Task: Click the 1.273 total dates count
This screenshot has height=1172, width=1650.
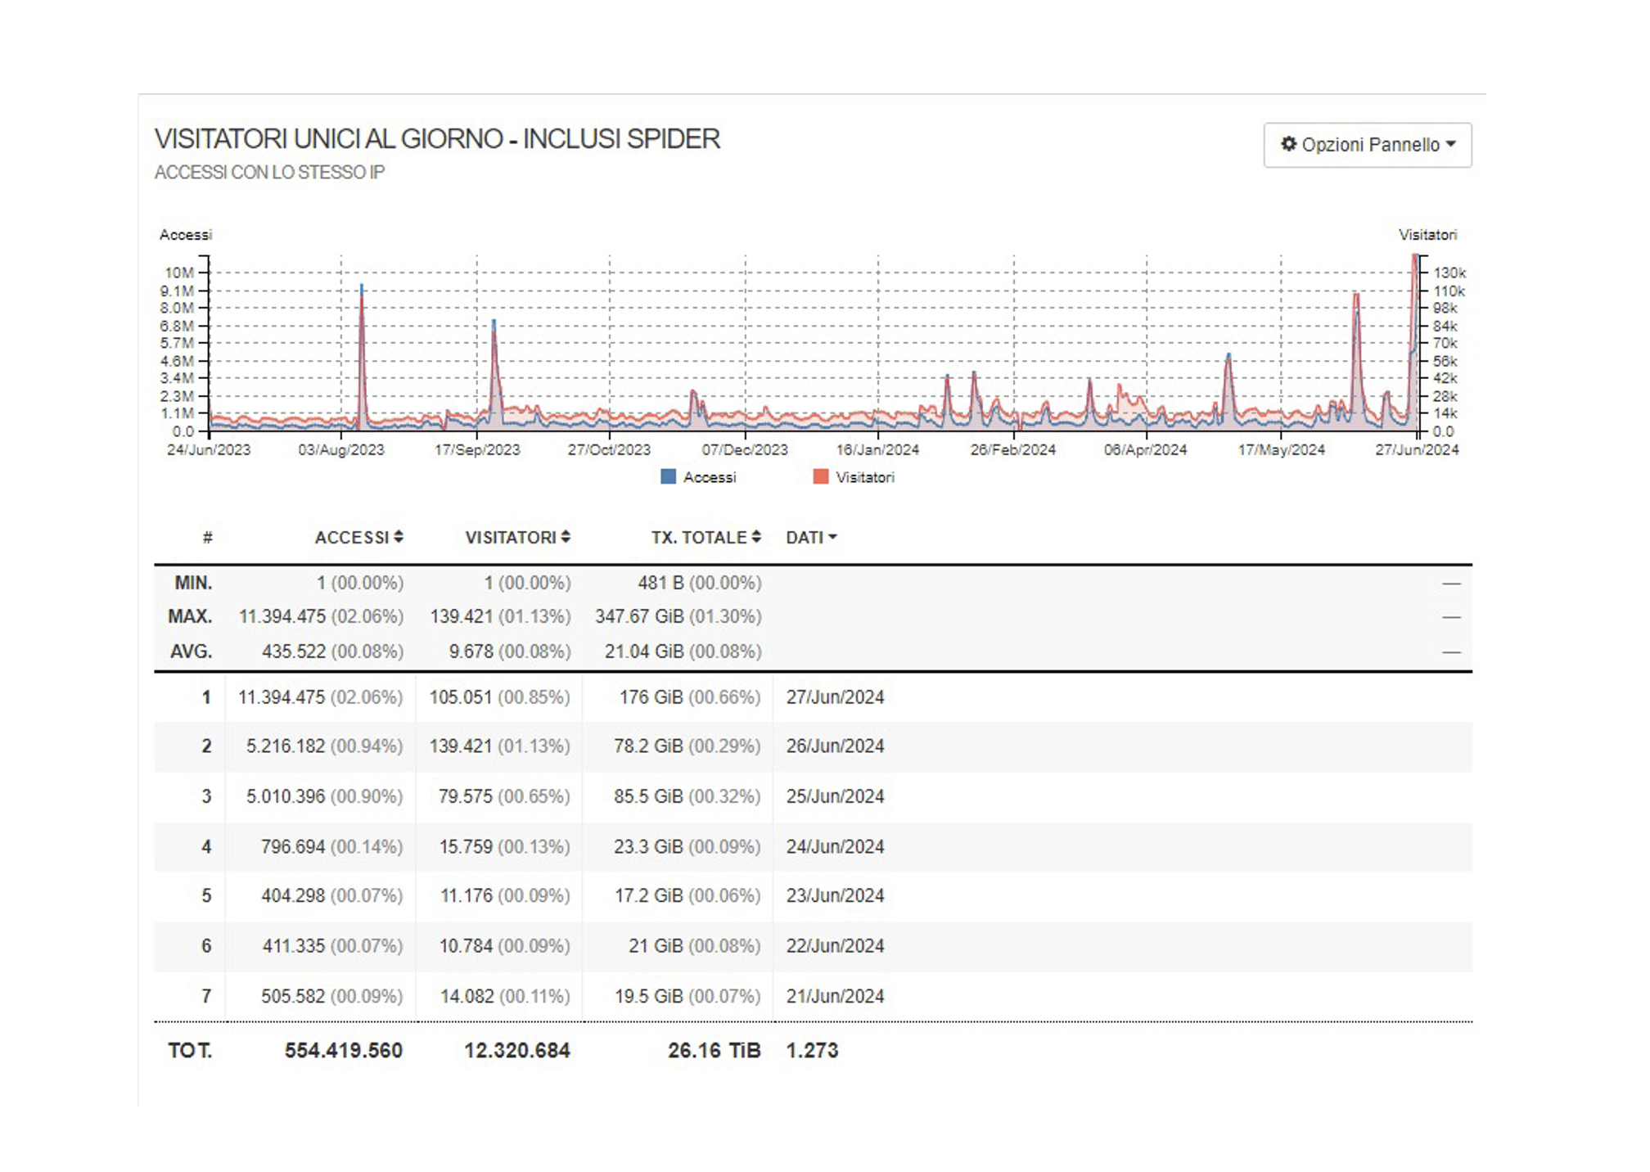Action: [812, 1051]
